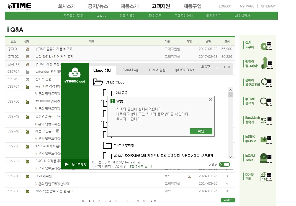The image size is (296, 206).
Task: Click the next page single arrow
Action: coord(151,201)
